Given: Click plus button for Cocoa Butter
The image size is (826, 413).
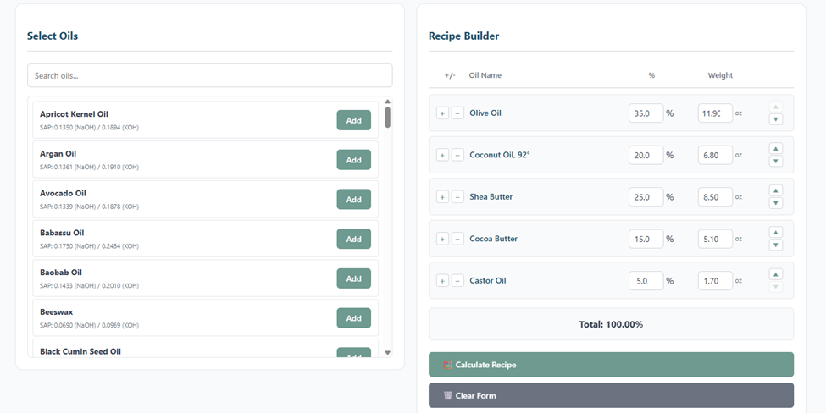Looking at the screenshot, I should pos(442,239).
